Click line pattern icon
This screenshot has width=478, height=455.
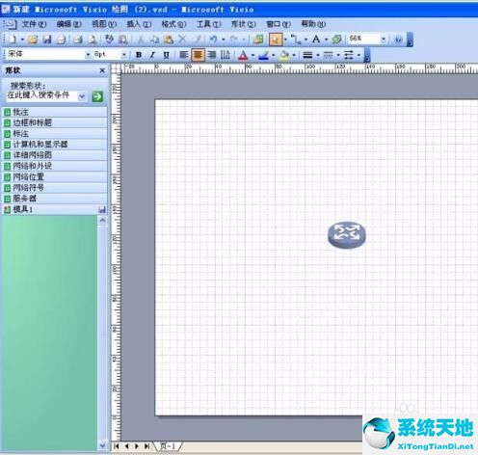tap(328, 55)
